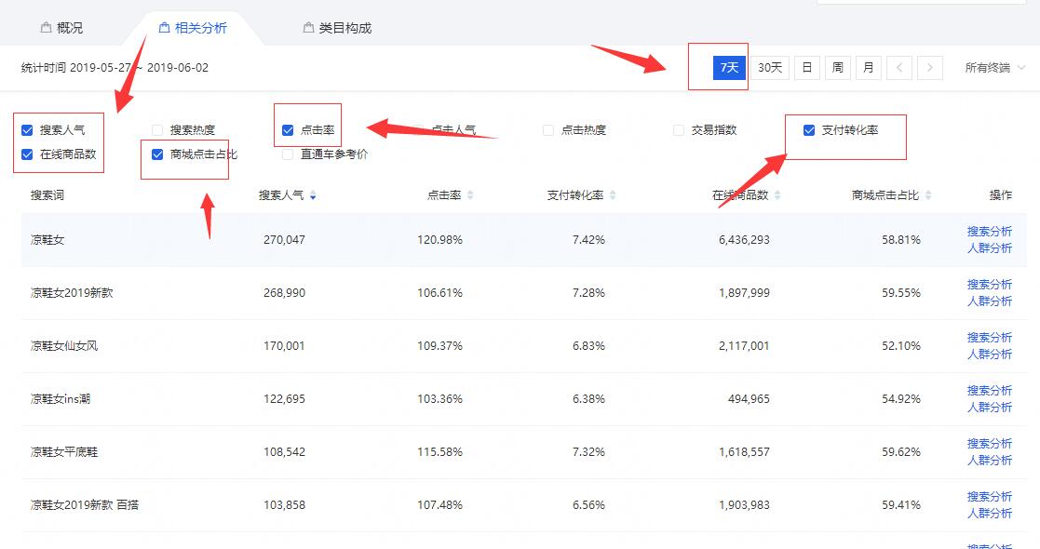The height and width of the screenshot is (549, 1040).
Task: Open 搜索分析 for 凉鞋女平底鞋
Action: [x=990, y=444]
